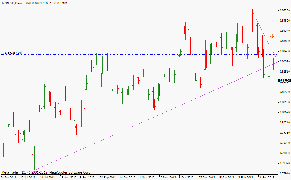
Task: Click the 0.83890 price axis label
Action: click(284, 41)
